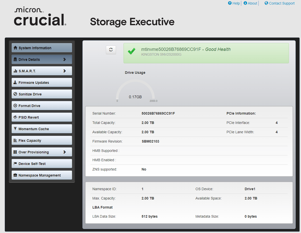Click the Namespace ID label
This screenshot has height=233, width=301.
[x=104, y=189]
